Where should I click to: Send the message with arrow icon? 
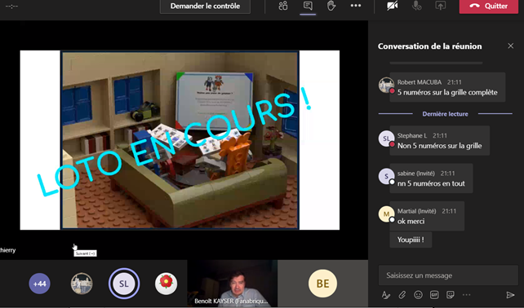510,295
